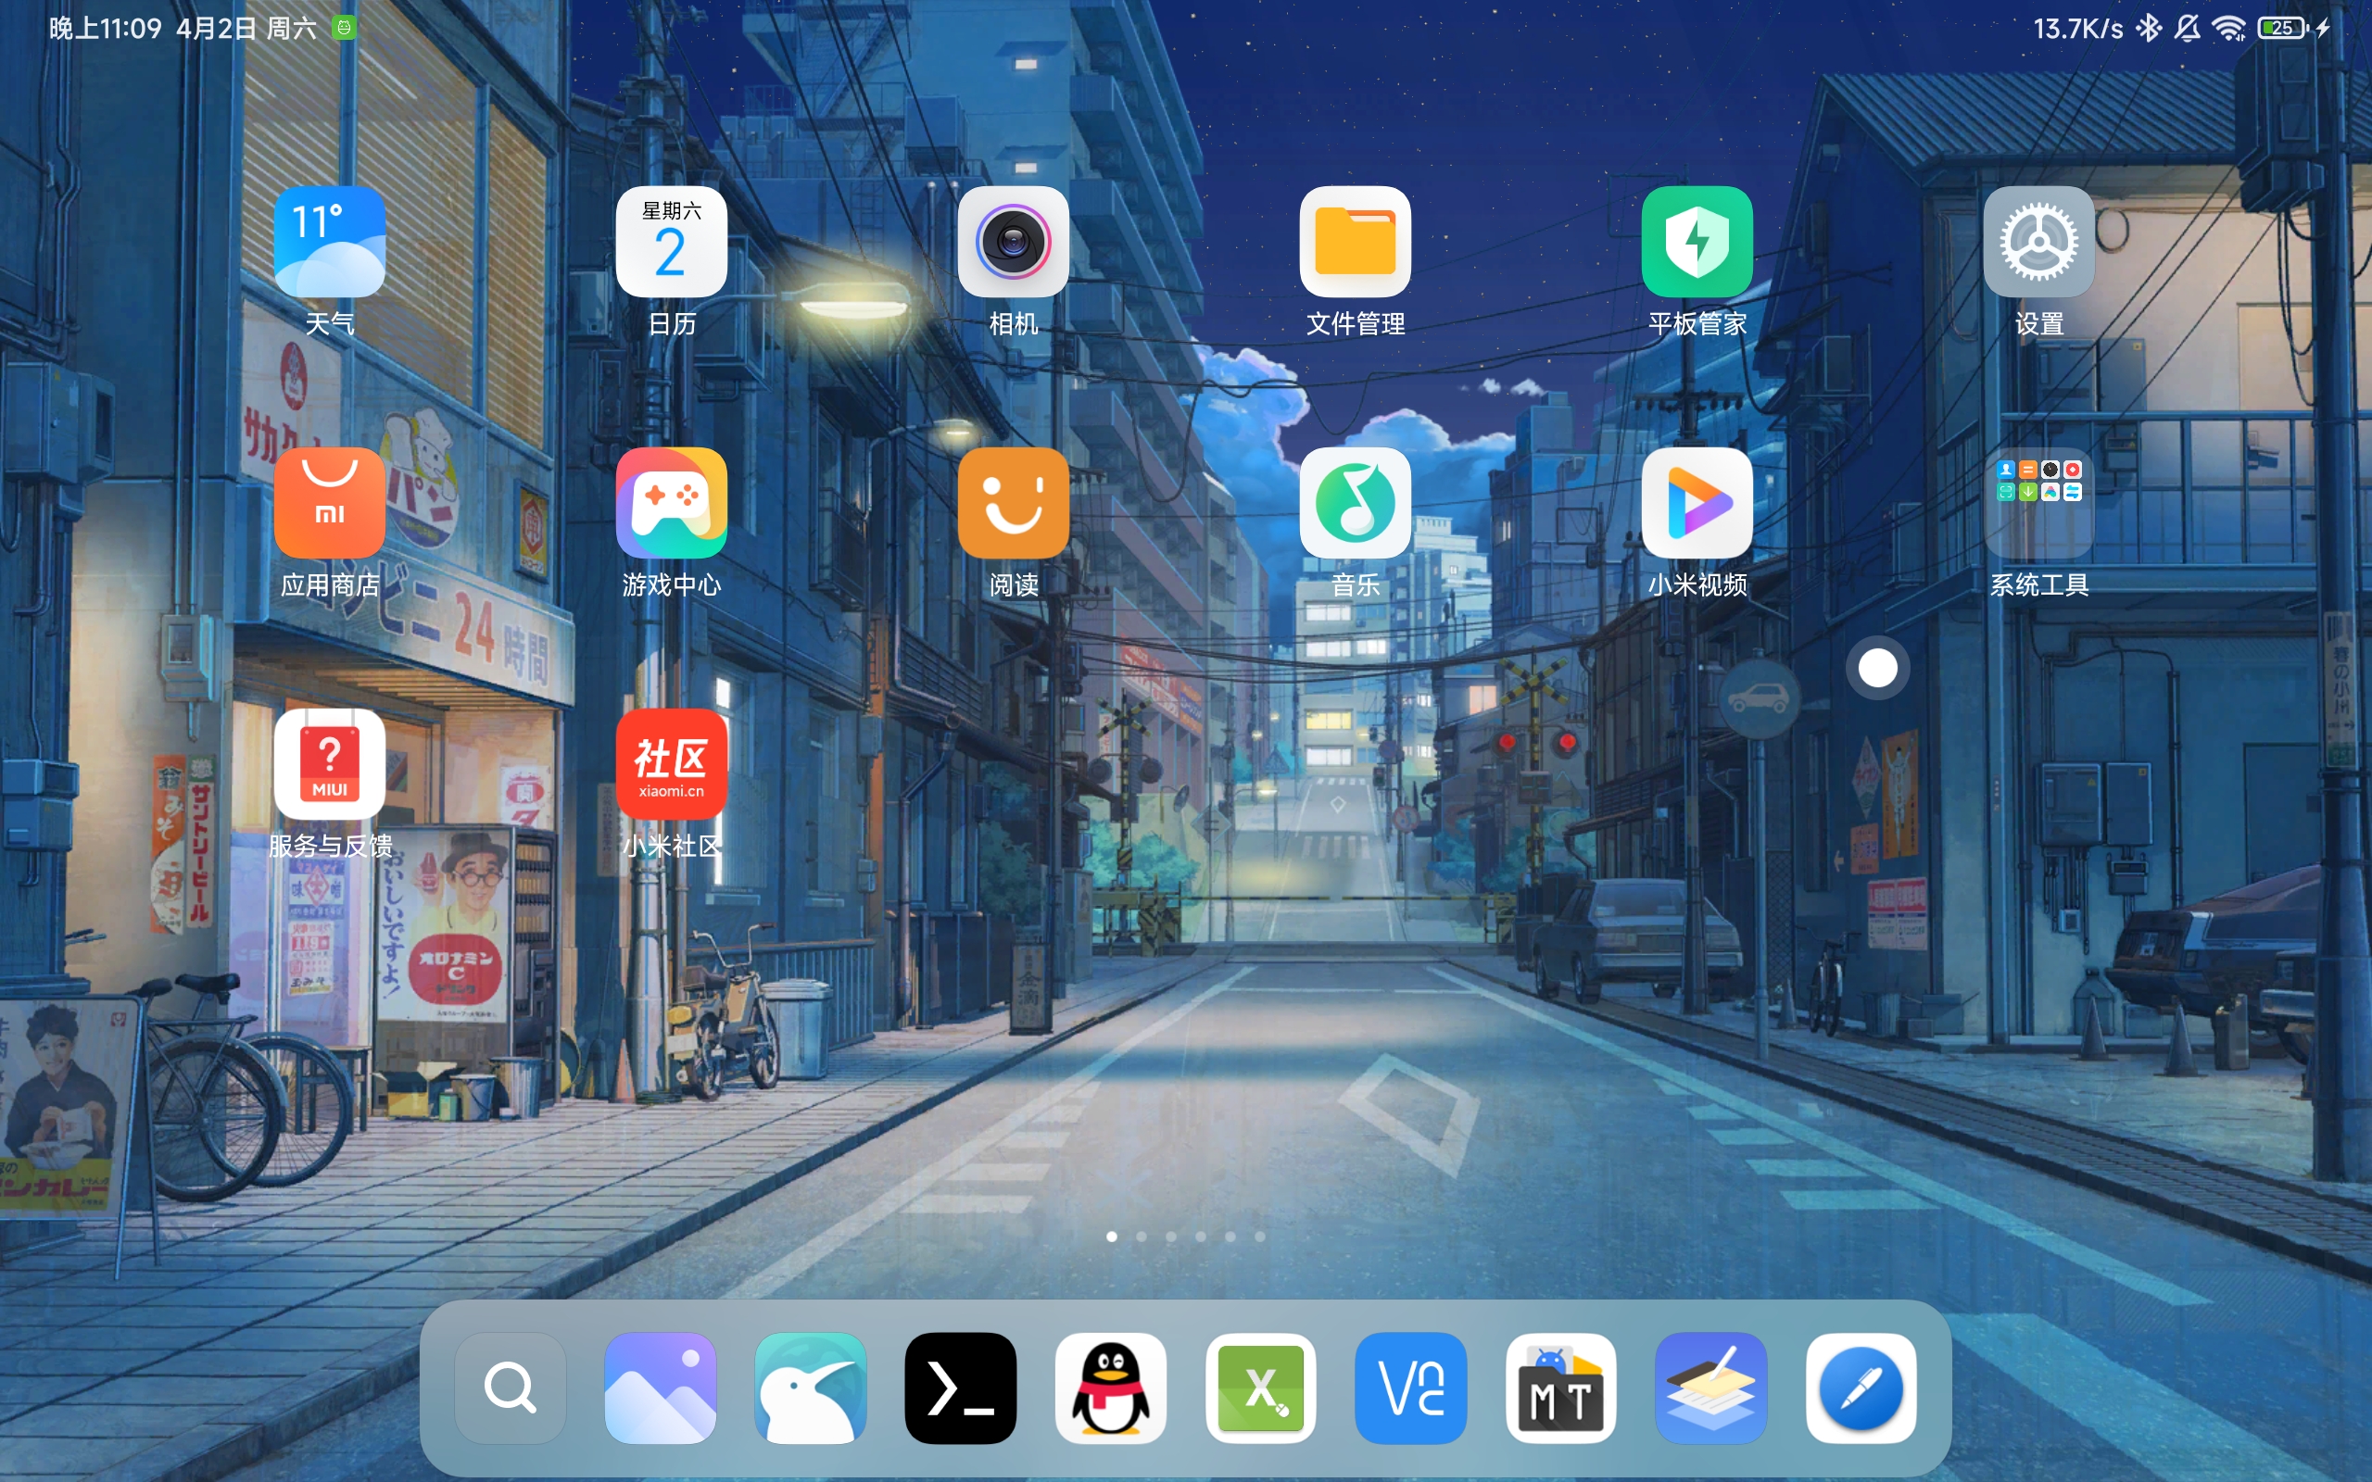The height and width of the screenshot is (1482, 2372).
Task: Tap the Wi-Fi status icon
Action: coord(2229,29)
